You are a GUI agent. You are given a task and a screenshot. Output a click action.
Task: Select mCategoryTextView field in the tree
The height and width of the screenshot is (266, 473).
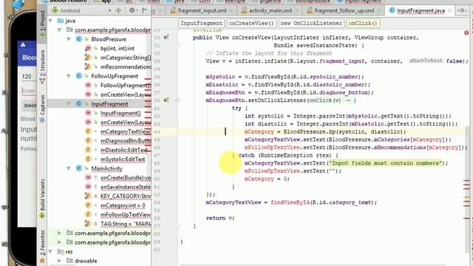pos(126,132)
